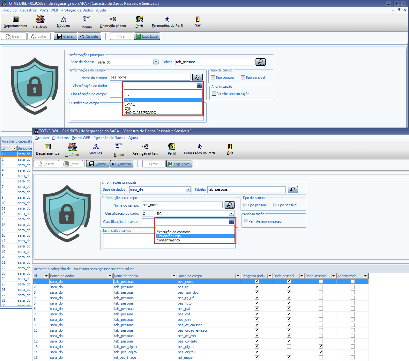This screenshot has width=409, height=361.
Task: Open Portal WEB menu in back window
Action: [49, 10]
